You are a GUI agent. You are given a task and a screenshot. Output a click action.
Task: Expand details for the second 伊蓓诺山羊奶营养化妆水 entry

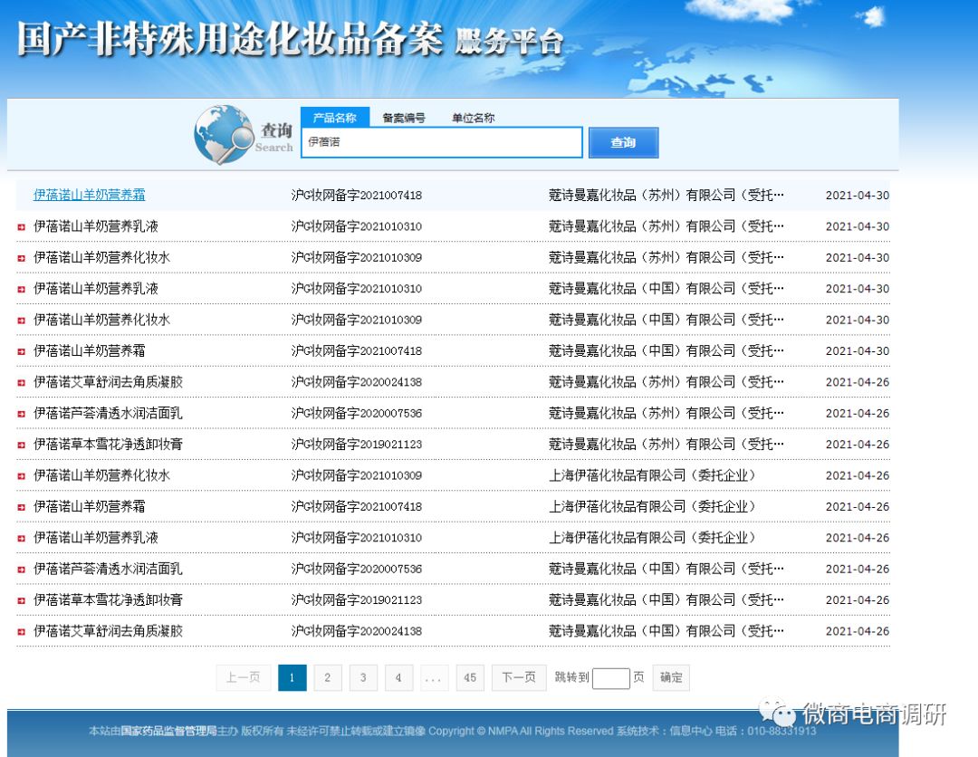click(x=21, y=319)
